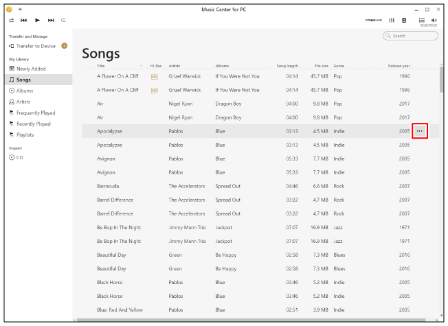This screenshot has height=326, width=448.
Task: Select Newly Added in My Library
Action: tap(32, 69)
